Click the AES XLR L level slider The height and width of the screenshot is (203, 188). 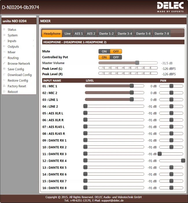coord(114,113)
